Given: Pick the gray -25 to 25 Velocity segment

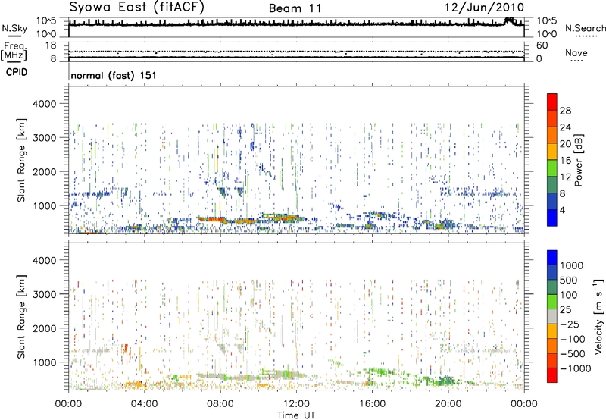Looking at the screenshot, I should (552, 316).
